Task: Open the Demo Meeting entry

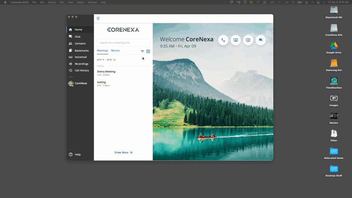Action: tap(123, 73)
